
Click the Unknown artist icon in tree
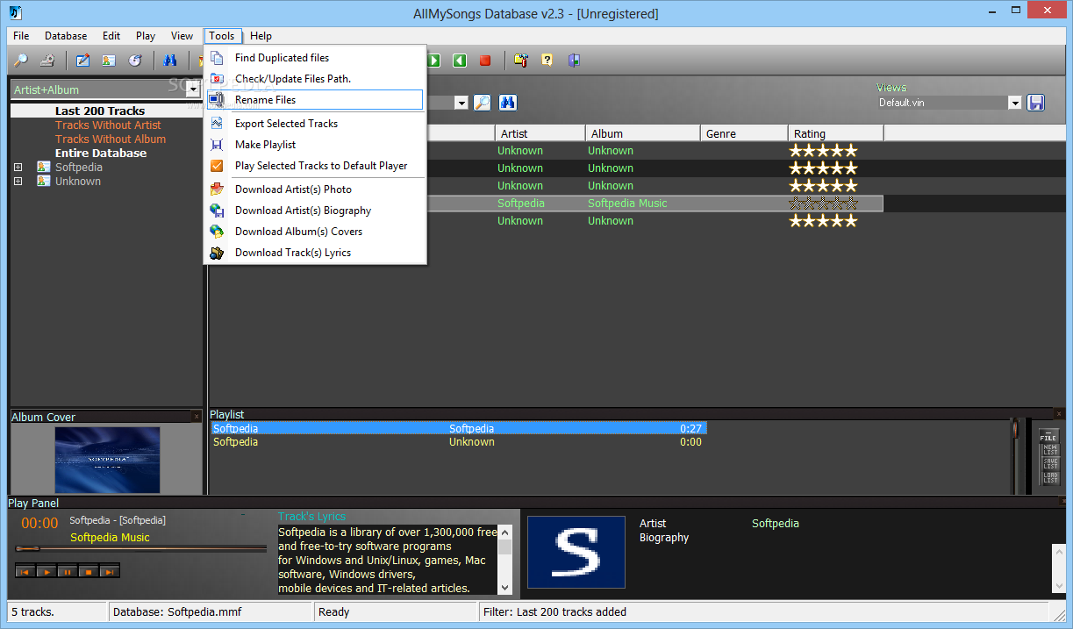(43, 181)
